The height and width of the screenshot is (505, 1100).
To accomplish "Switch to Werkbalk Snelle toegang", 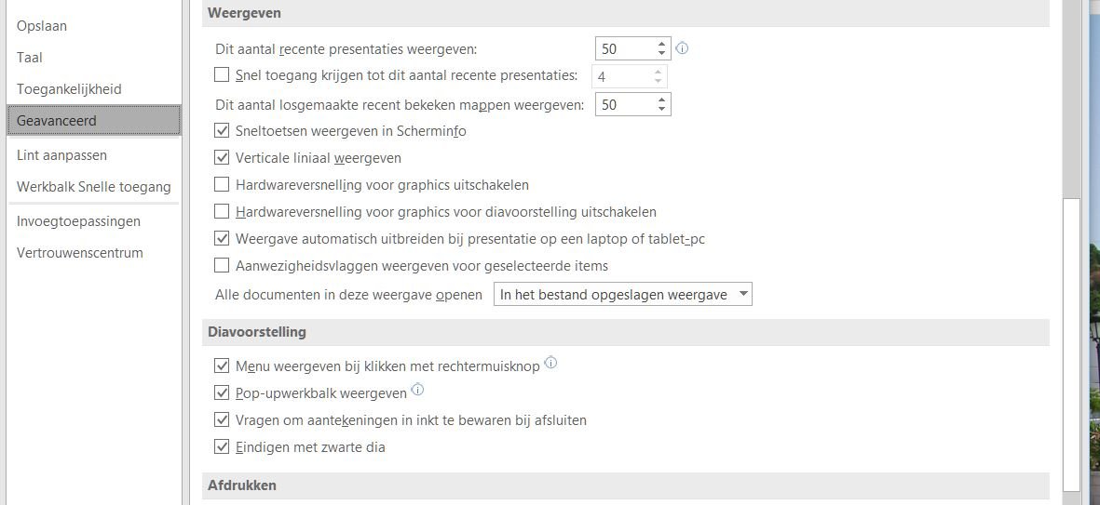I will [94, 187].
